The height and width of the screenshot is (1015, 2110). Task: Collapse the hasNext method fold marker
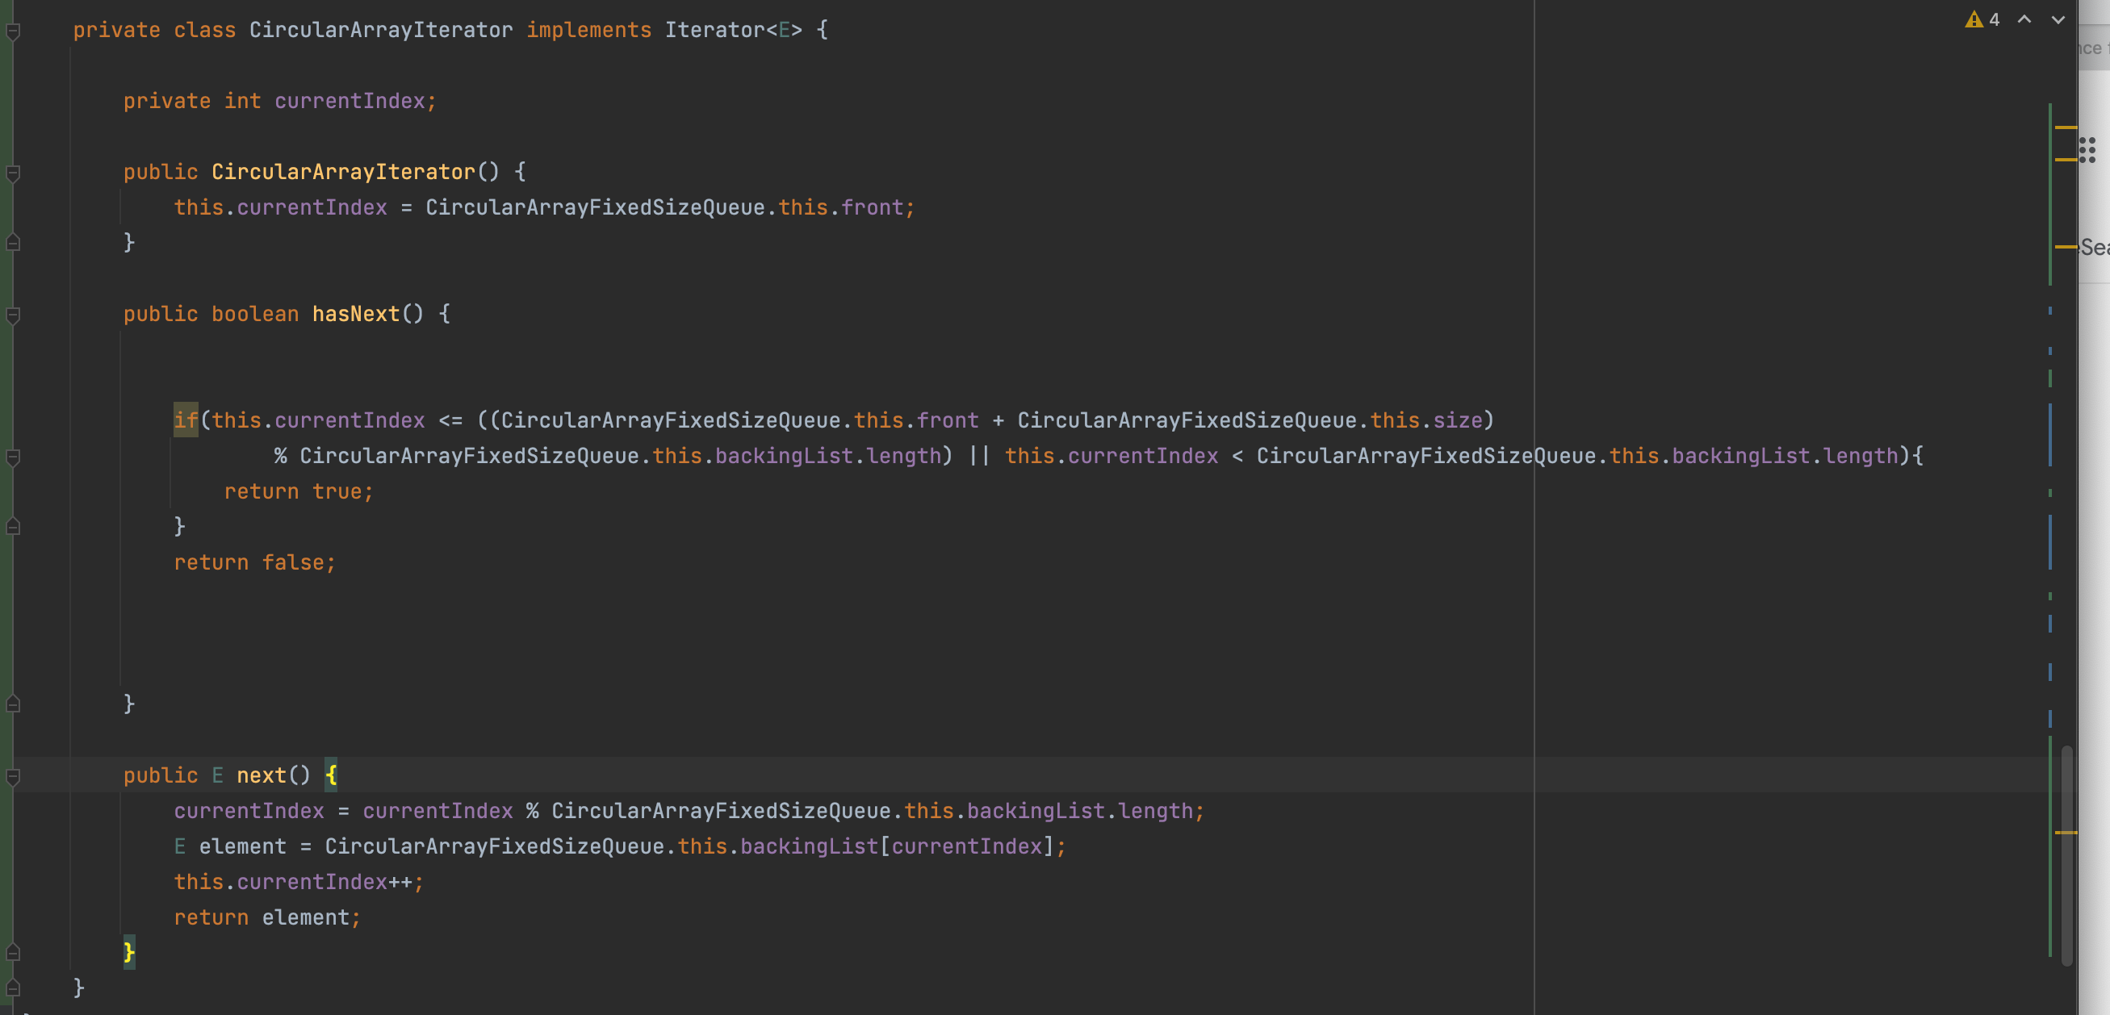click(x=13, y=315)
